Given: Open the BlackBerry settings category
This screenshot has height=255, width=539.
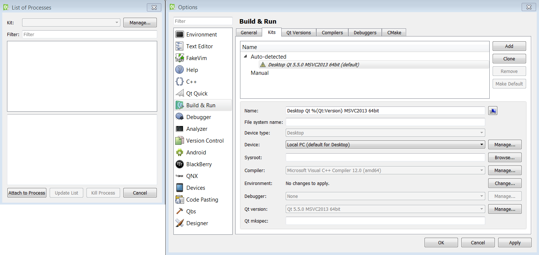Looking at the screenshot, I should 199,164.
